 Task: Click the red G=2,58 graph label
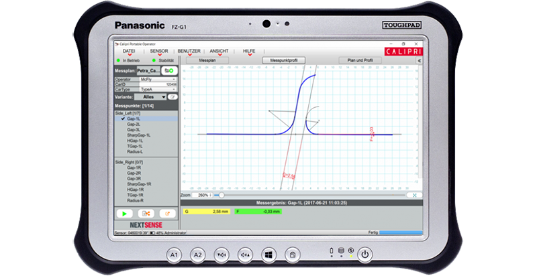(289, 176)
